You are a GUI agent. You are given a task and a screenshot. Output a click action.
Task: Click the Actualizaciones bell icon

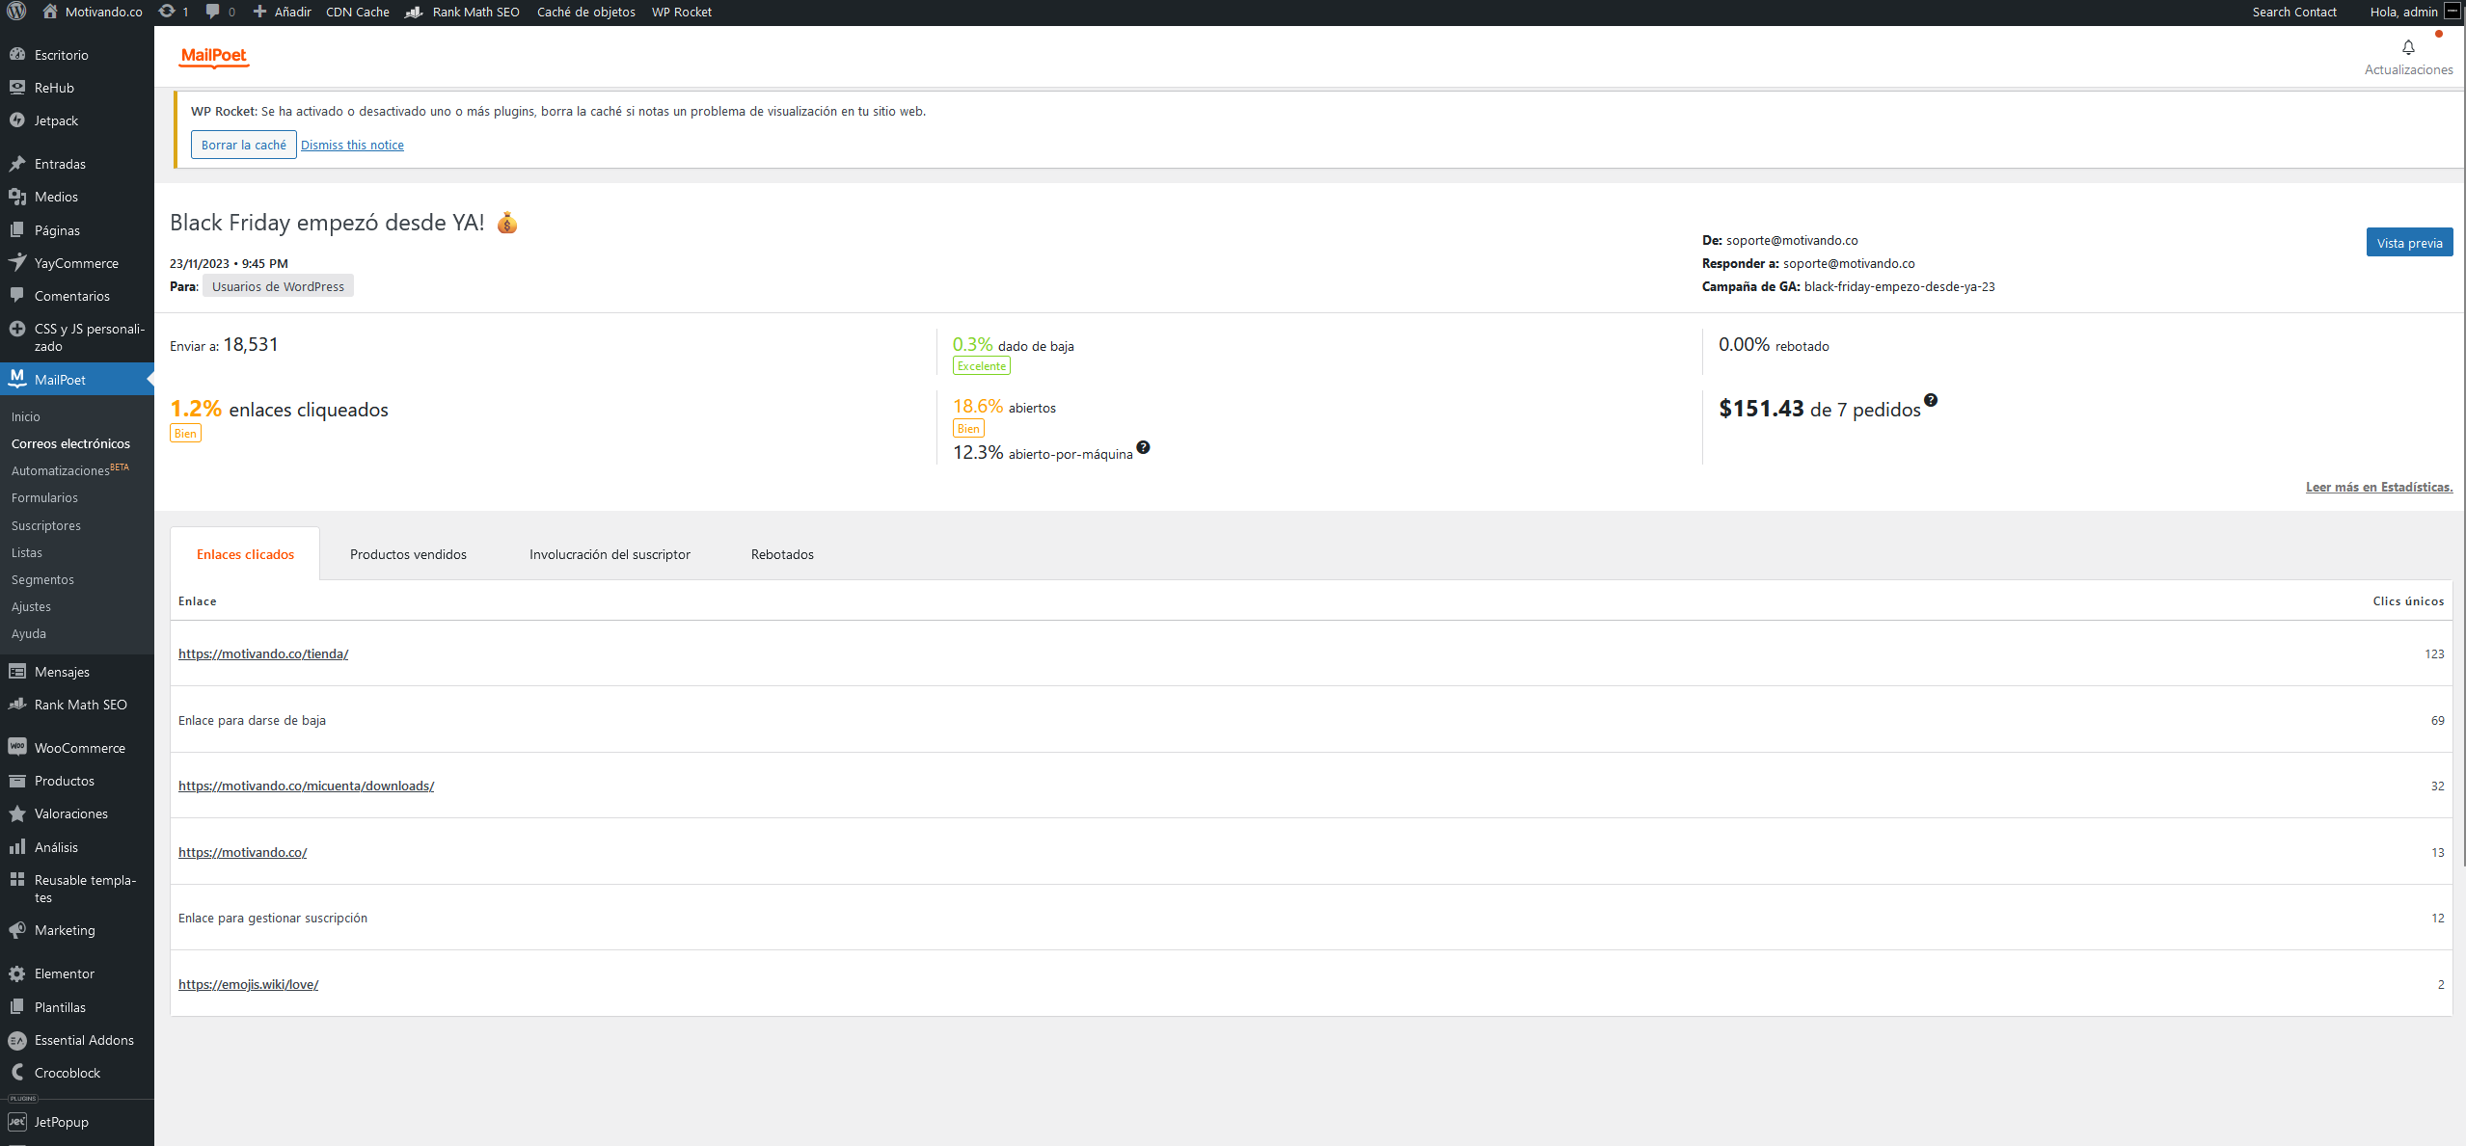2407,48
